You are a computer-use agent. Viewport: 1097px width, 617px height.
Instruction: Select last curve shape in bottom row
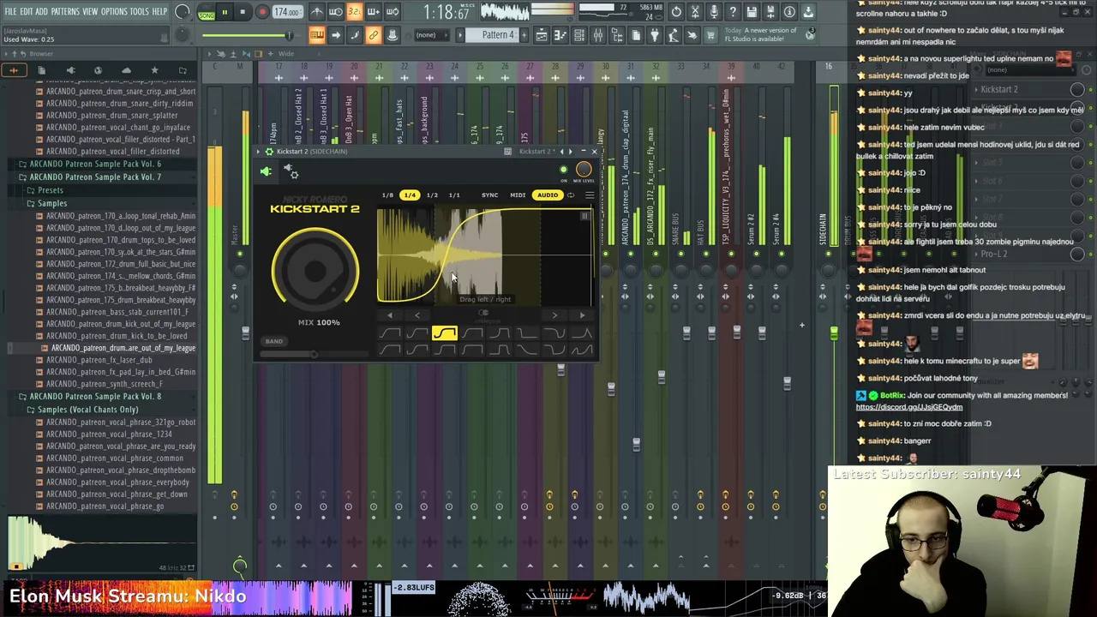[x=582, y=350]
